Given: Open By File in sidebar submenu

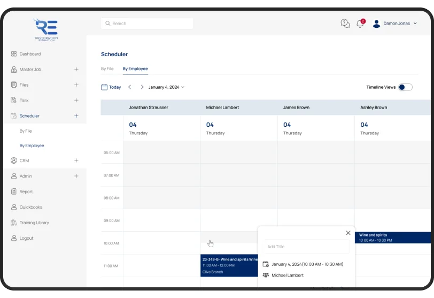Looking at the screenshot, I should (x=26, y=131).
